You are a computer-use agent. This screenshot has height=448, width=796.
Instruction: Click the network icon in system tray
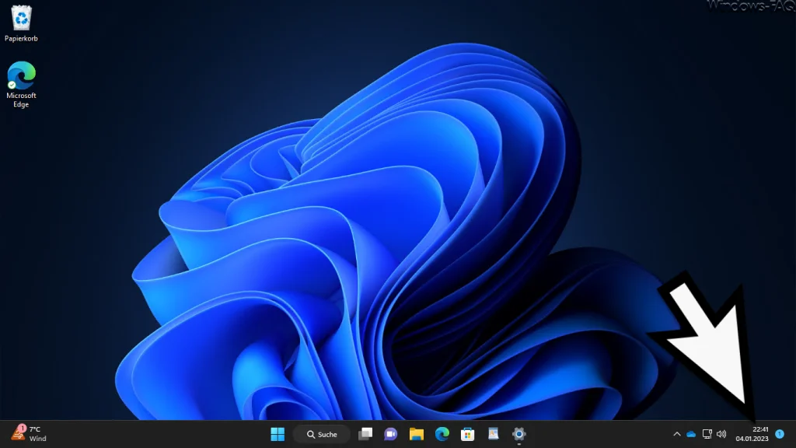pos(707,434)
